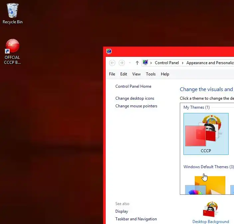Viewport: 234px width, 224px height.
Task: Open the View menu
Action: (x=136, y=74)
